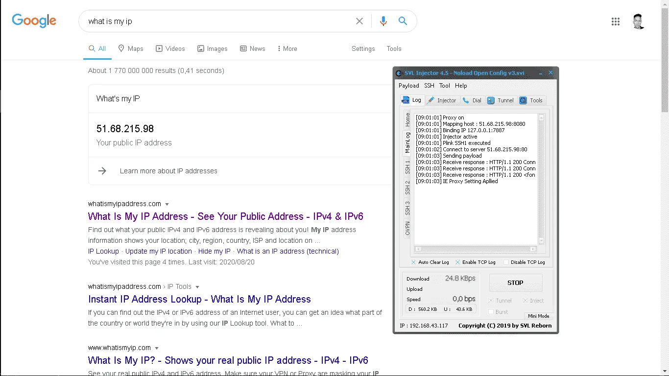Viewport: 669px width, 376px height.
Task: Uncheck Enable TCP Log
Action: [x=458, y=262]
